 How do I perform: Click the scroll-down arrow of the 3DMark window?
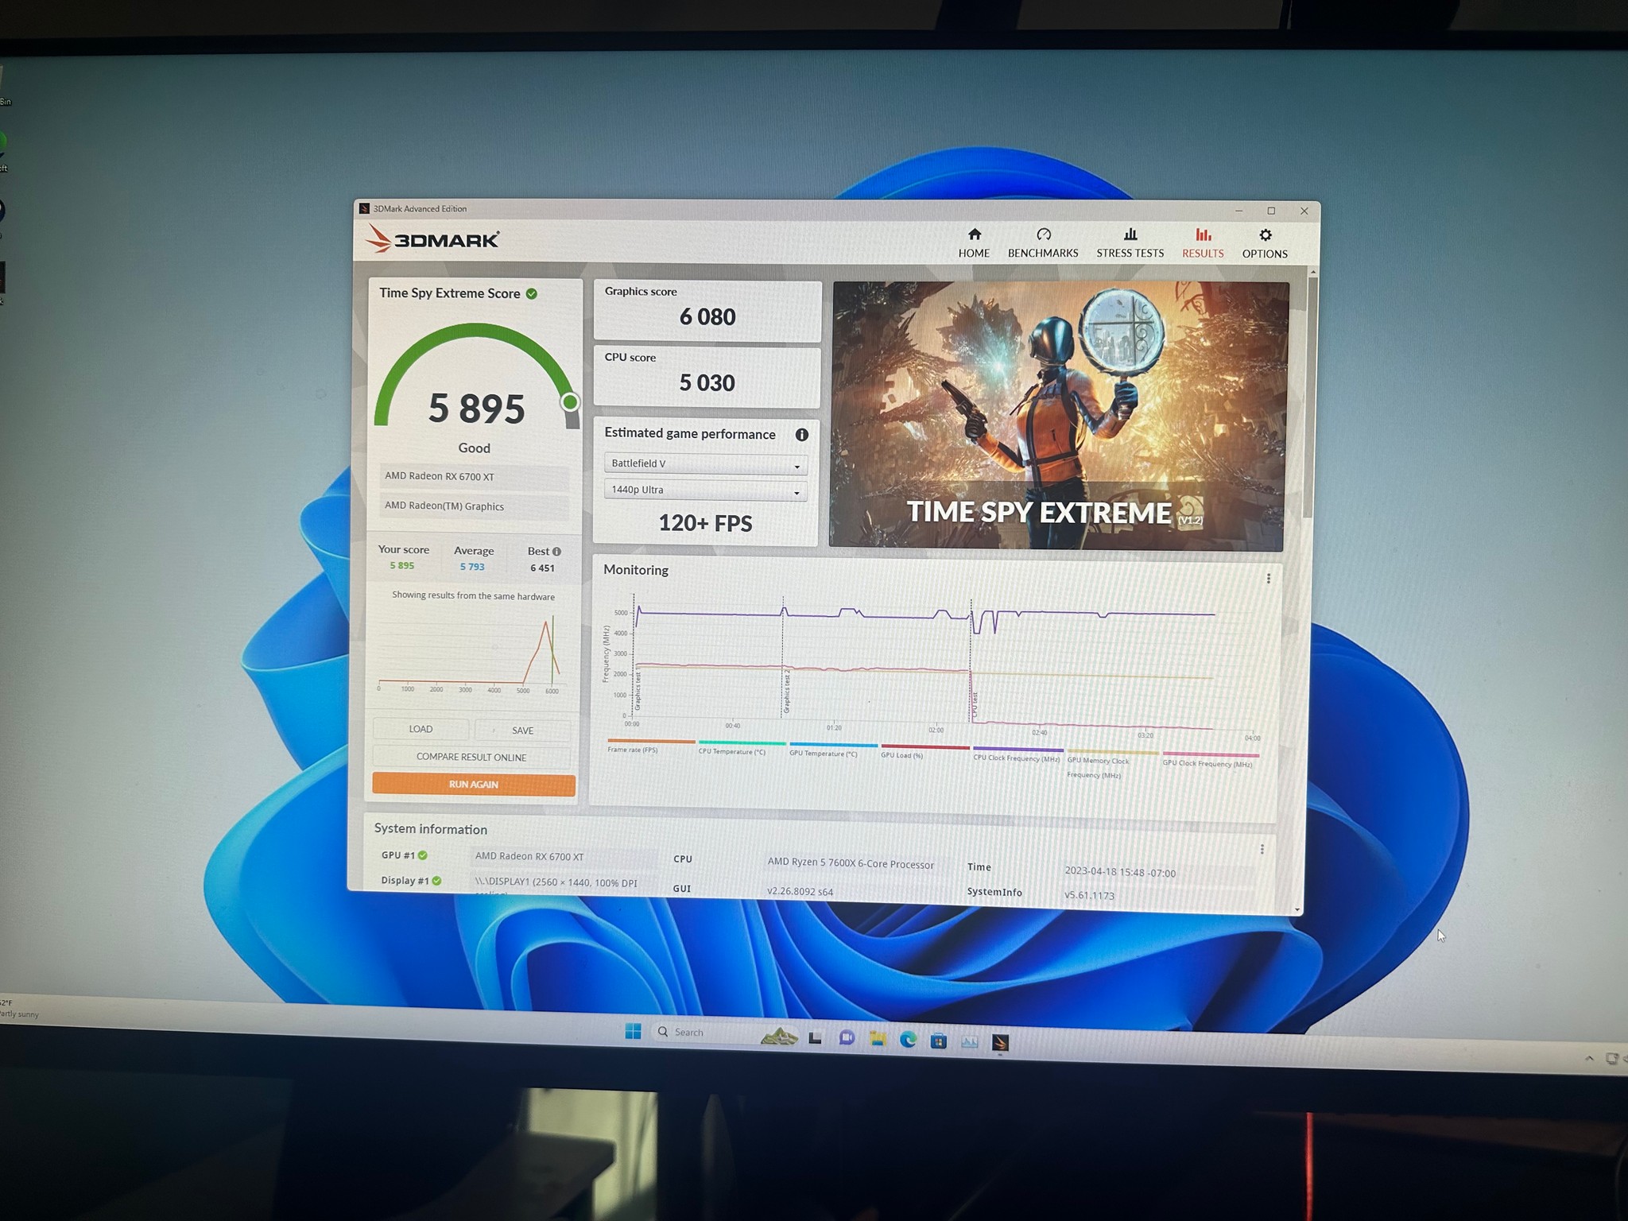pos(1297,909)
